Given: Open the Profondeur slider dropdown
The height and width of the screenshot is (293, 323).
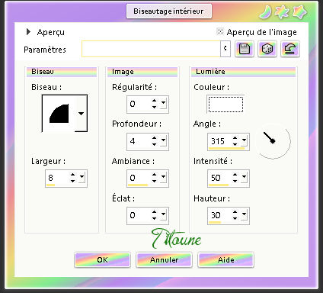Looking at the screenshot, I should [163, 140].
